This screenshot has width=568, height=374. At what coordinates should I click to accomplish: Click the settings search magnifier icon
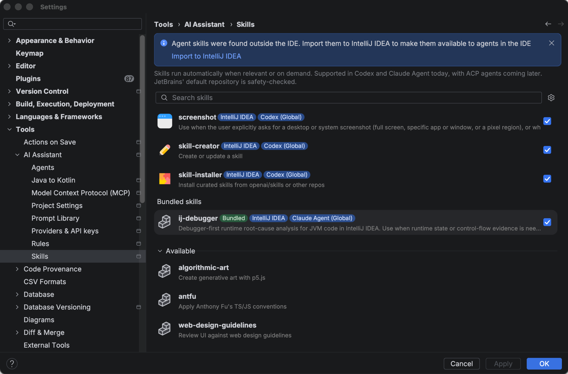[x=11, y=24]
